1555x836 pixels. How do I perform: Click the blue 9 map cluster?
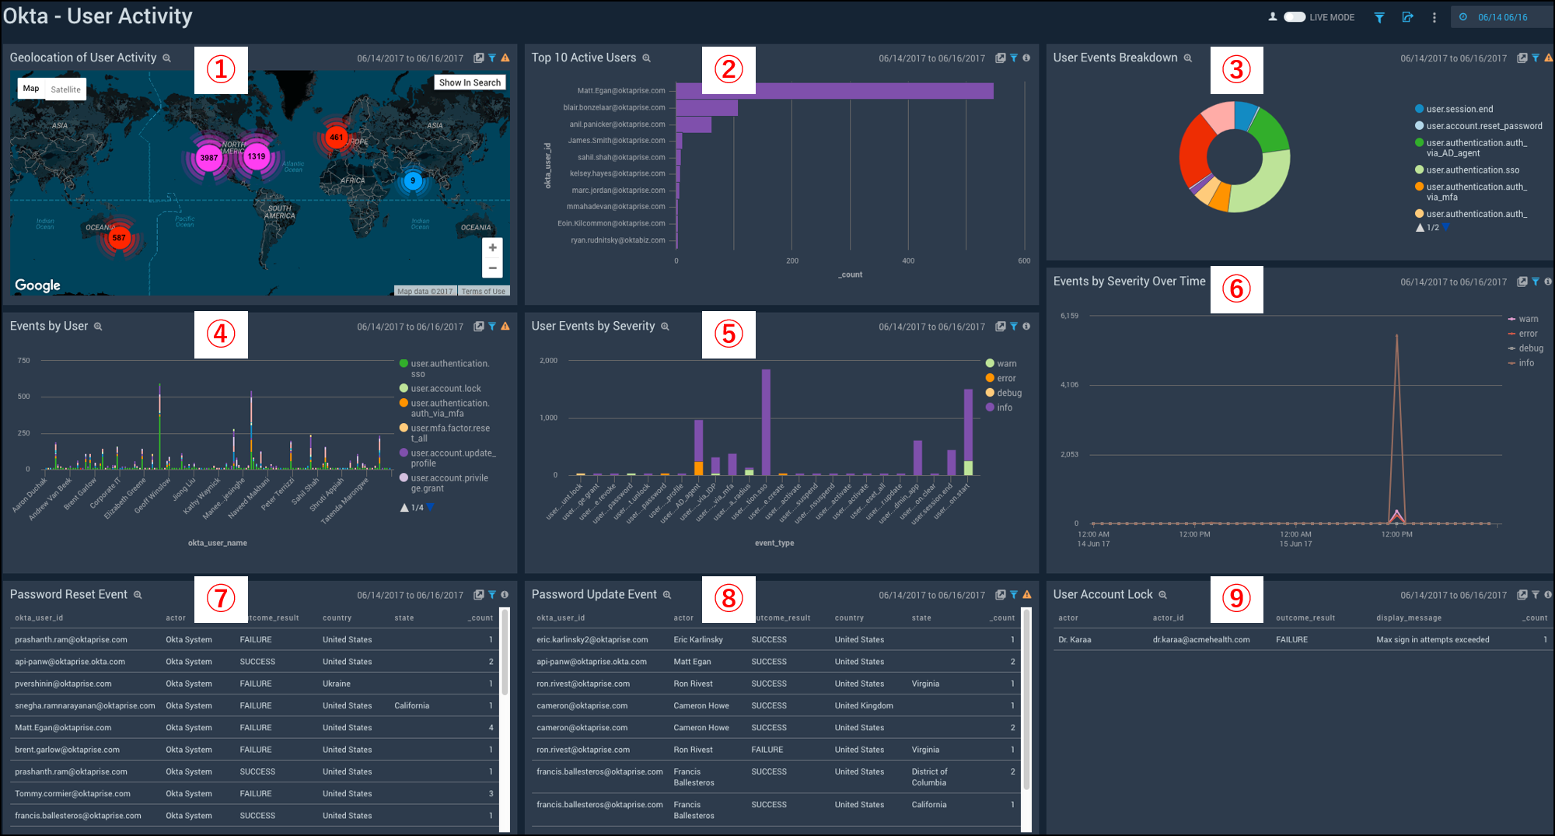(x=413, y=180)
